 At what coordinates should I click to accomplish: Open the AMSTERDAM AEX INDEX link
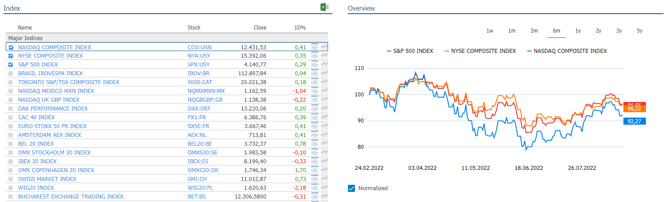[x=50, y=135]
